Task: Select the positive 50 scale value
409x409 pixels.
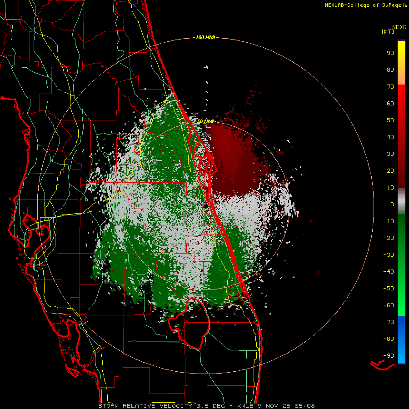Action: pos(390,120)
